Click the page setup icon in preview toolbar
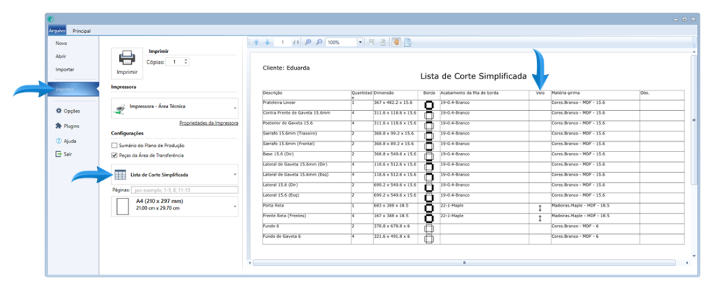Image resolution: width=704 pixels, height=281 pixels. 408,42
